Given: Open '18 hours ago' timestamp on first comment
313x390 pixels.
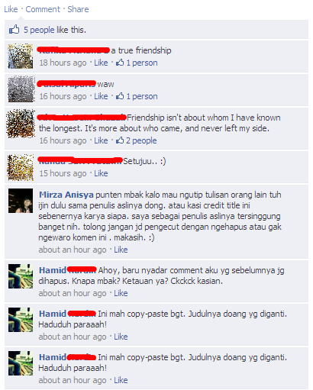Looking at the screenshot, I should pyautogui.click(x=63, y=63).
